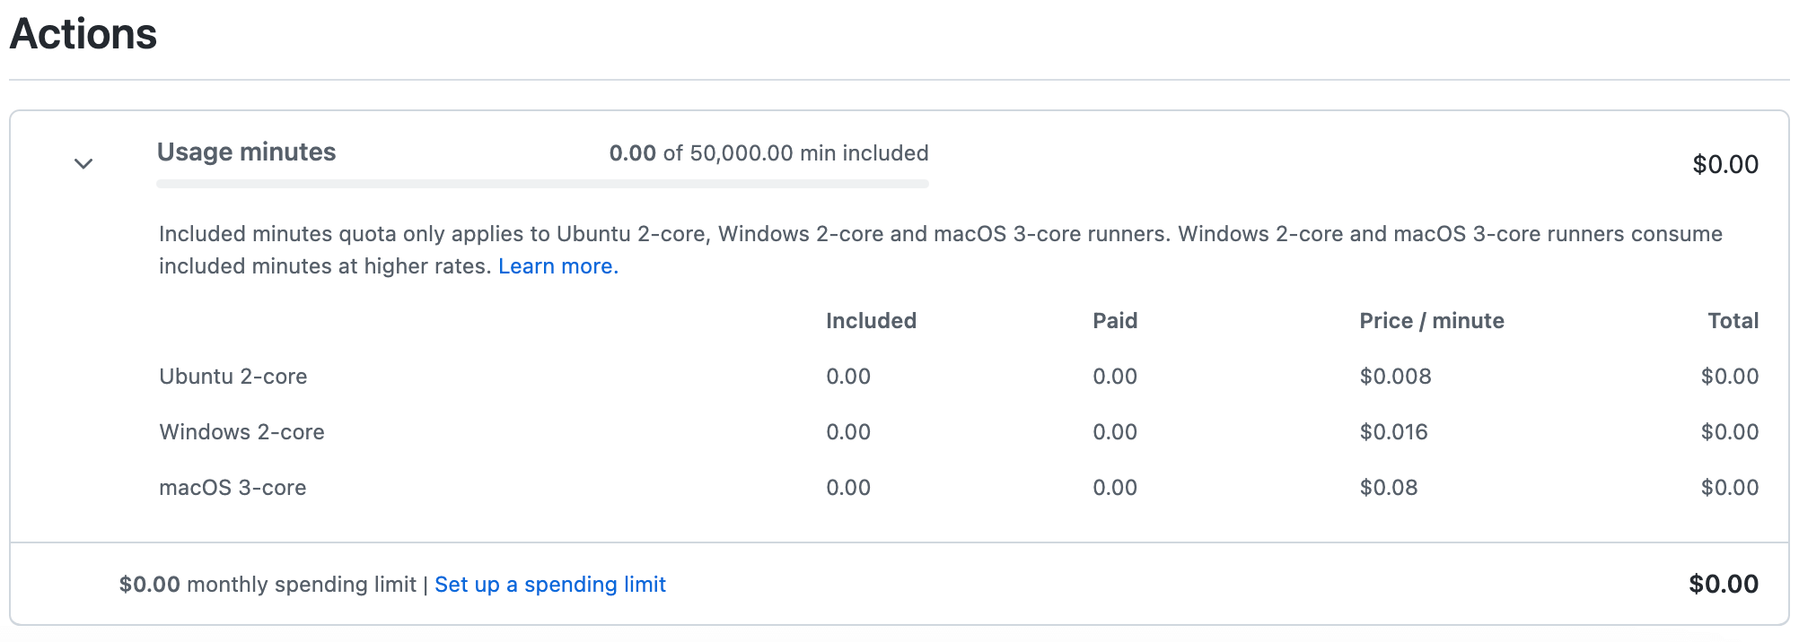Click the Total column header
Screen dimensions: 1799x642
[x=1733, y=321]
